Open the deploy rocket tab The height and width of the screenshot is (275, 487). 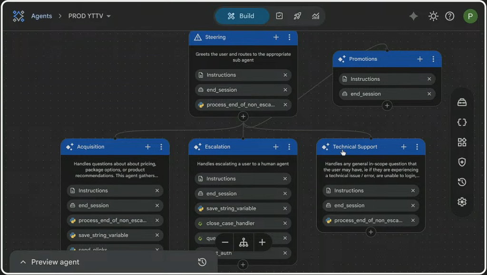297,16
